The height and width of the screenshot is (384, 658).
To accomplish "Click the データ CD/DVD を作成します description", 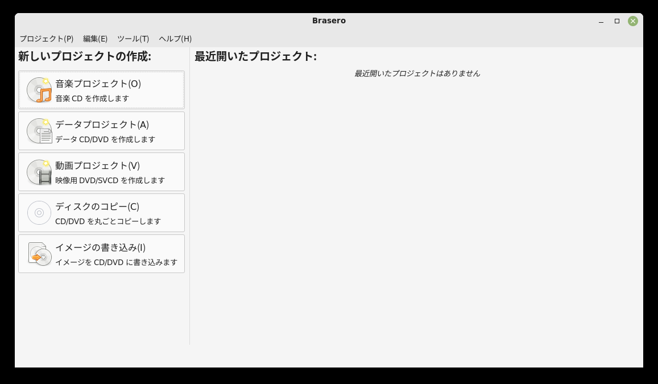I will tap(105, 139).
